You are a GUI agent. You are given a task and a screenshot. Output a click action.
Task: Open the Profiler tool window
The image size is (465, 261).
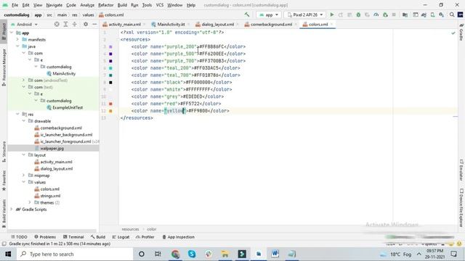(x=145, y=237)
